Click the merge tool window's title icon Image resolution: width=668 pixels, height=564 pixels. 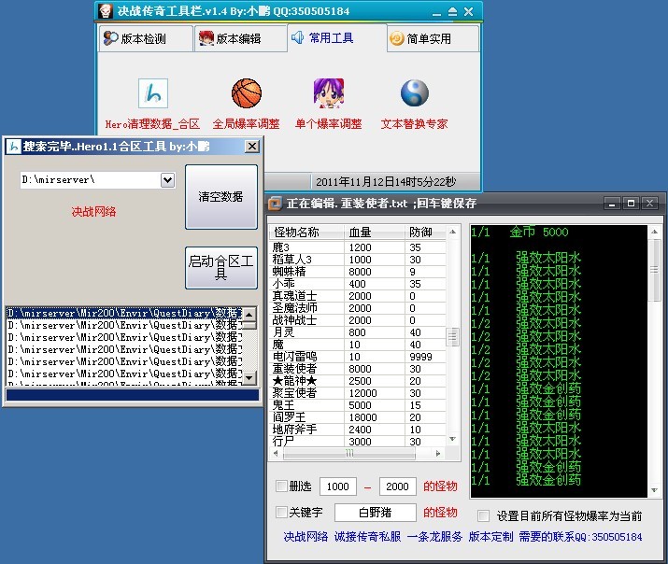pos(13,147)
